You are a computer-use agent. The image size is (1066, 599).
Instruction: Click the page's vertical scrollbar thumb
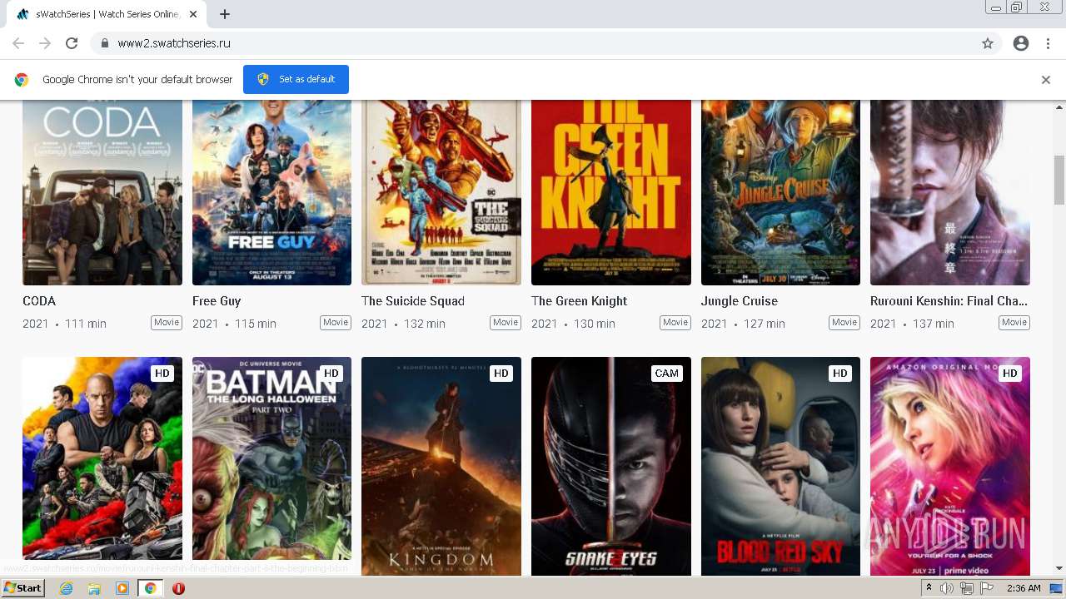coord(1059,179)
